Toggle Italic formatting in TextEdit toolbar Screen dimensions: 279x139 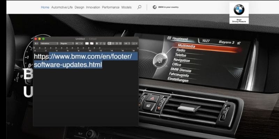point(101,43)
